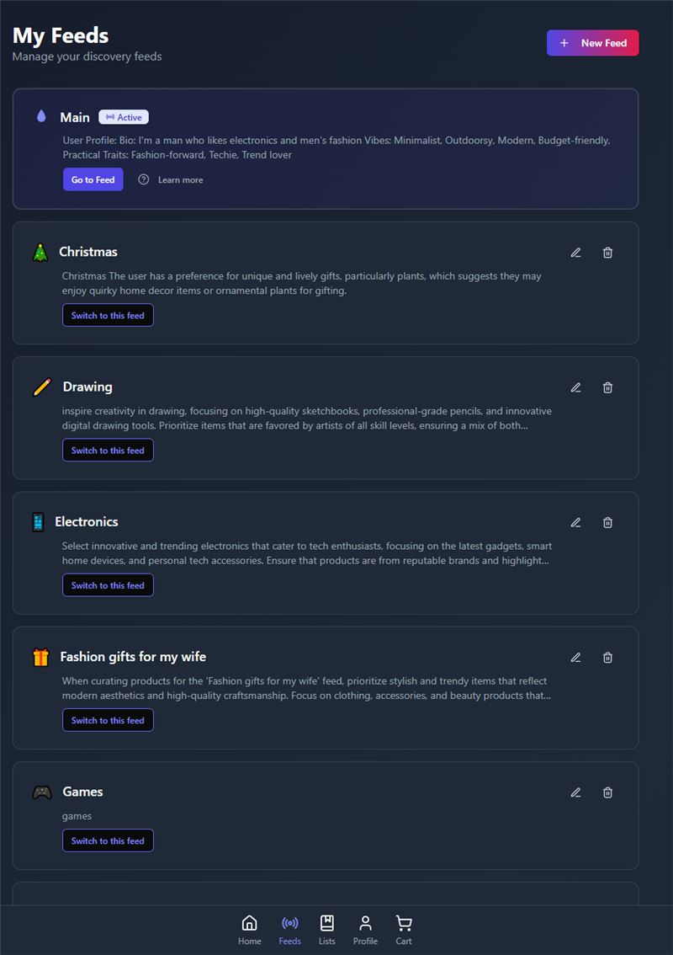Remove the Games feed with trash icon
The width and height of the screenshot is (673, 955).
[x=607, y=792]
